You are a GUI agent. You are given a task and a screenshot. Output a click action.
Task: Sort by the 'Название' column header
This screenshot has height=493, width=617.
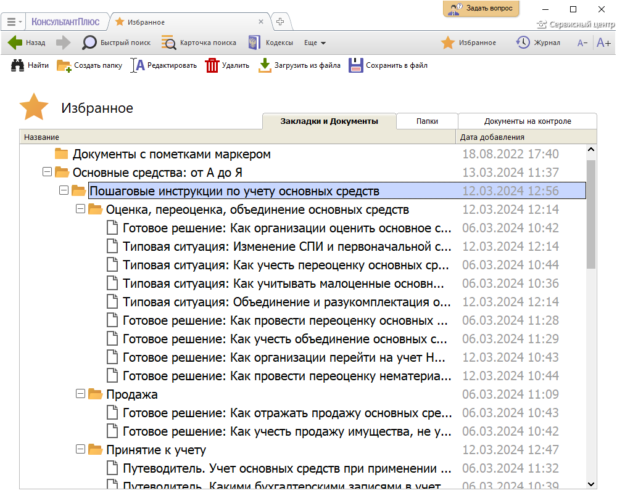pos(238,137)
